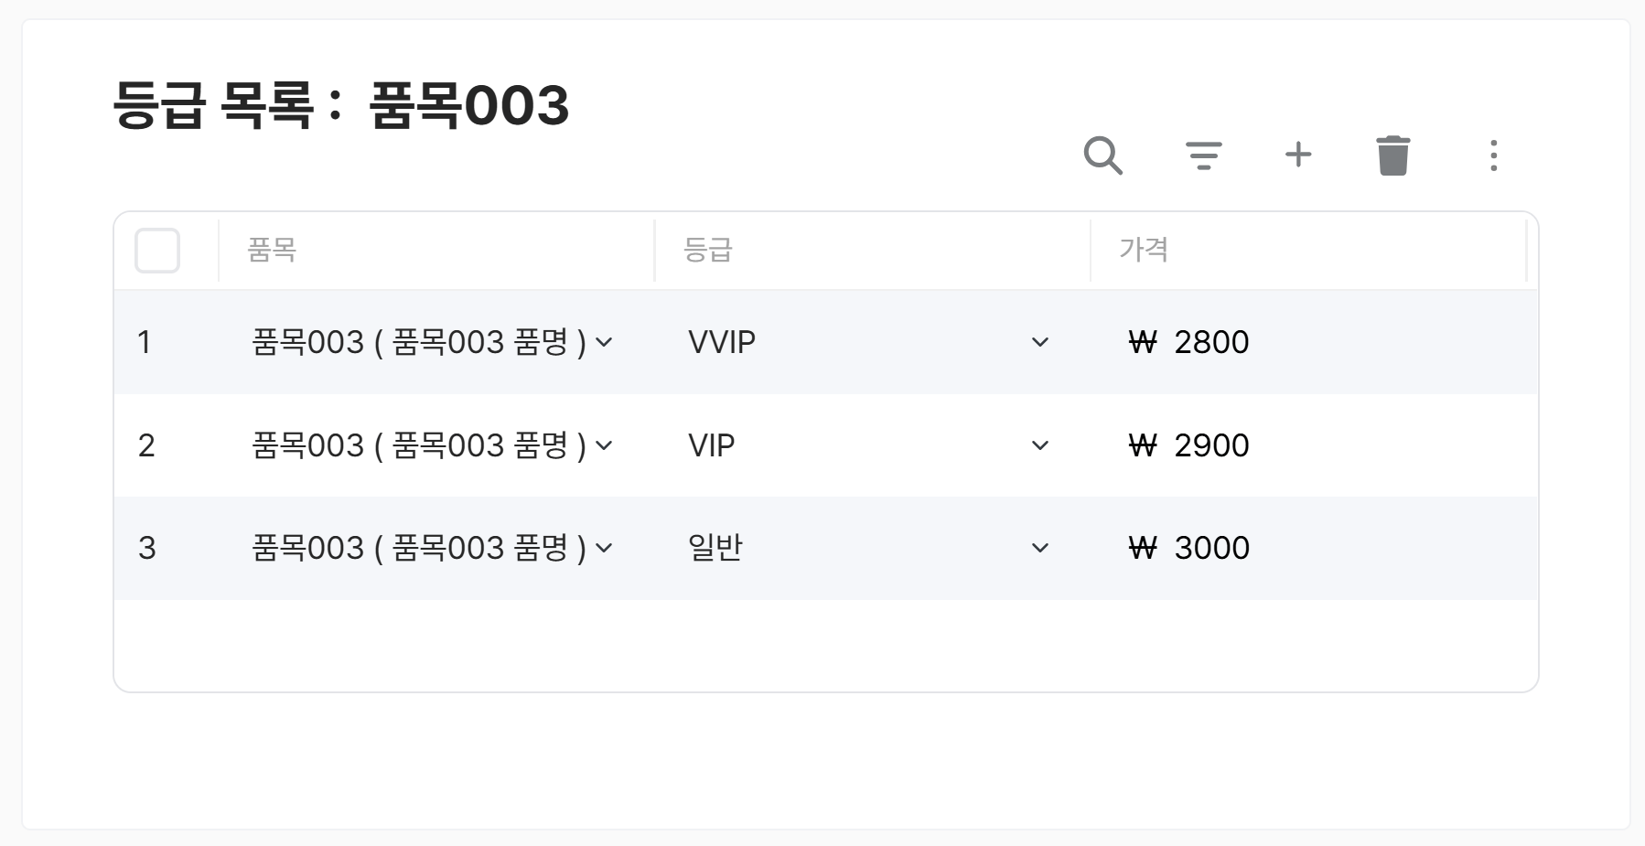Open the more options kebab menu

(1494, 155)
